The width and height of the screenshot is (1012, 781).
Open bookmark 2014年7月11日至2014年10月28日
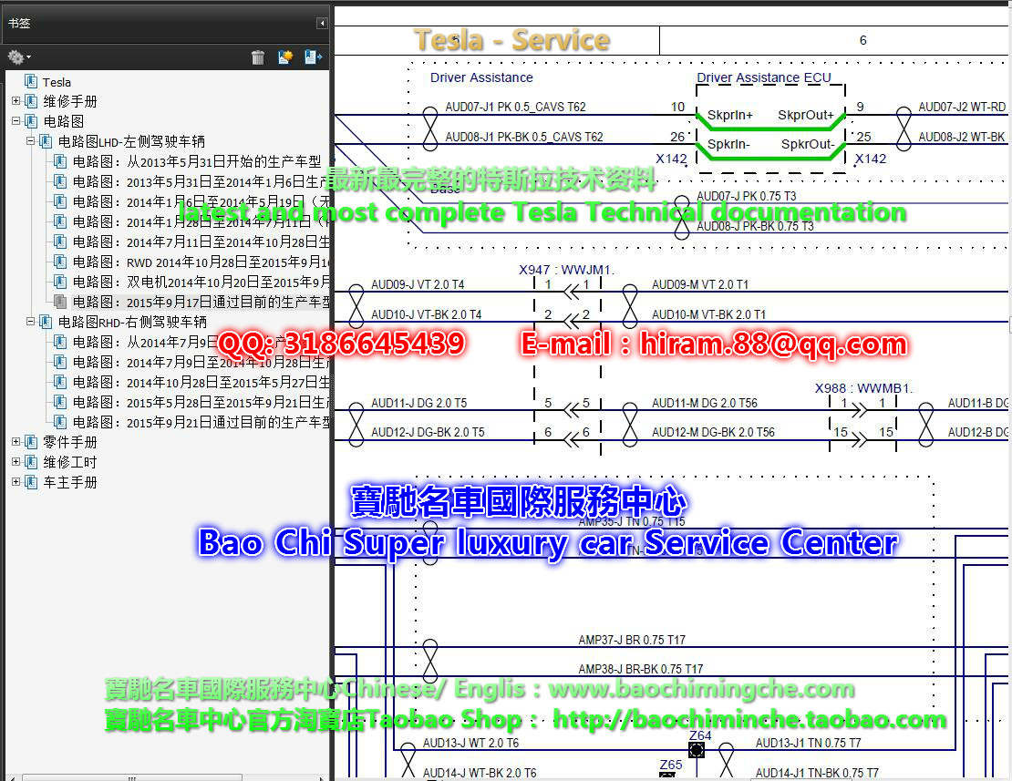click(201, 241)
